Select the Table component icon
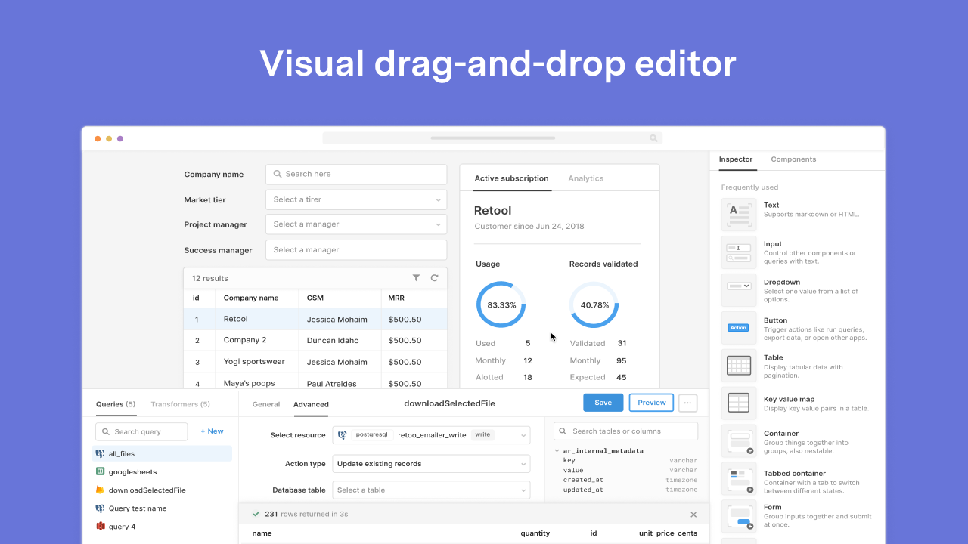Viewport: 968px width, 544px height. 739,366
